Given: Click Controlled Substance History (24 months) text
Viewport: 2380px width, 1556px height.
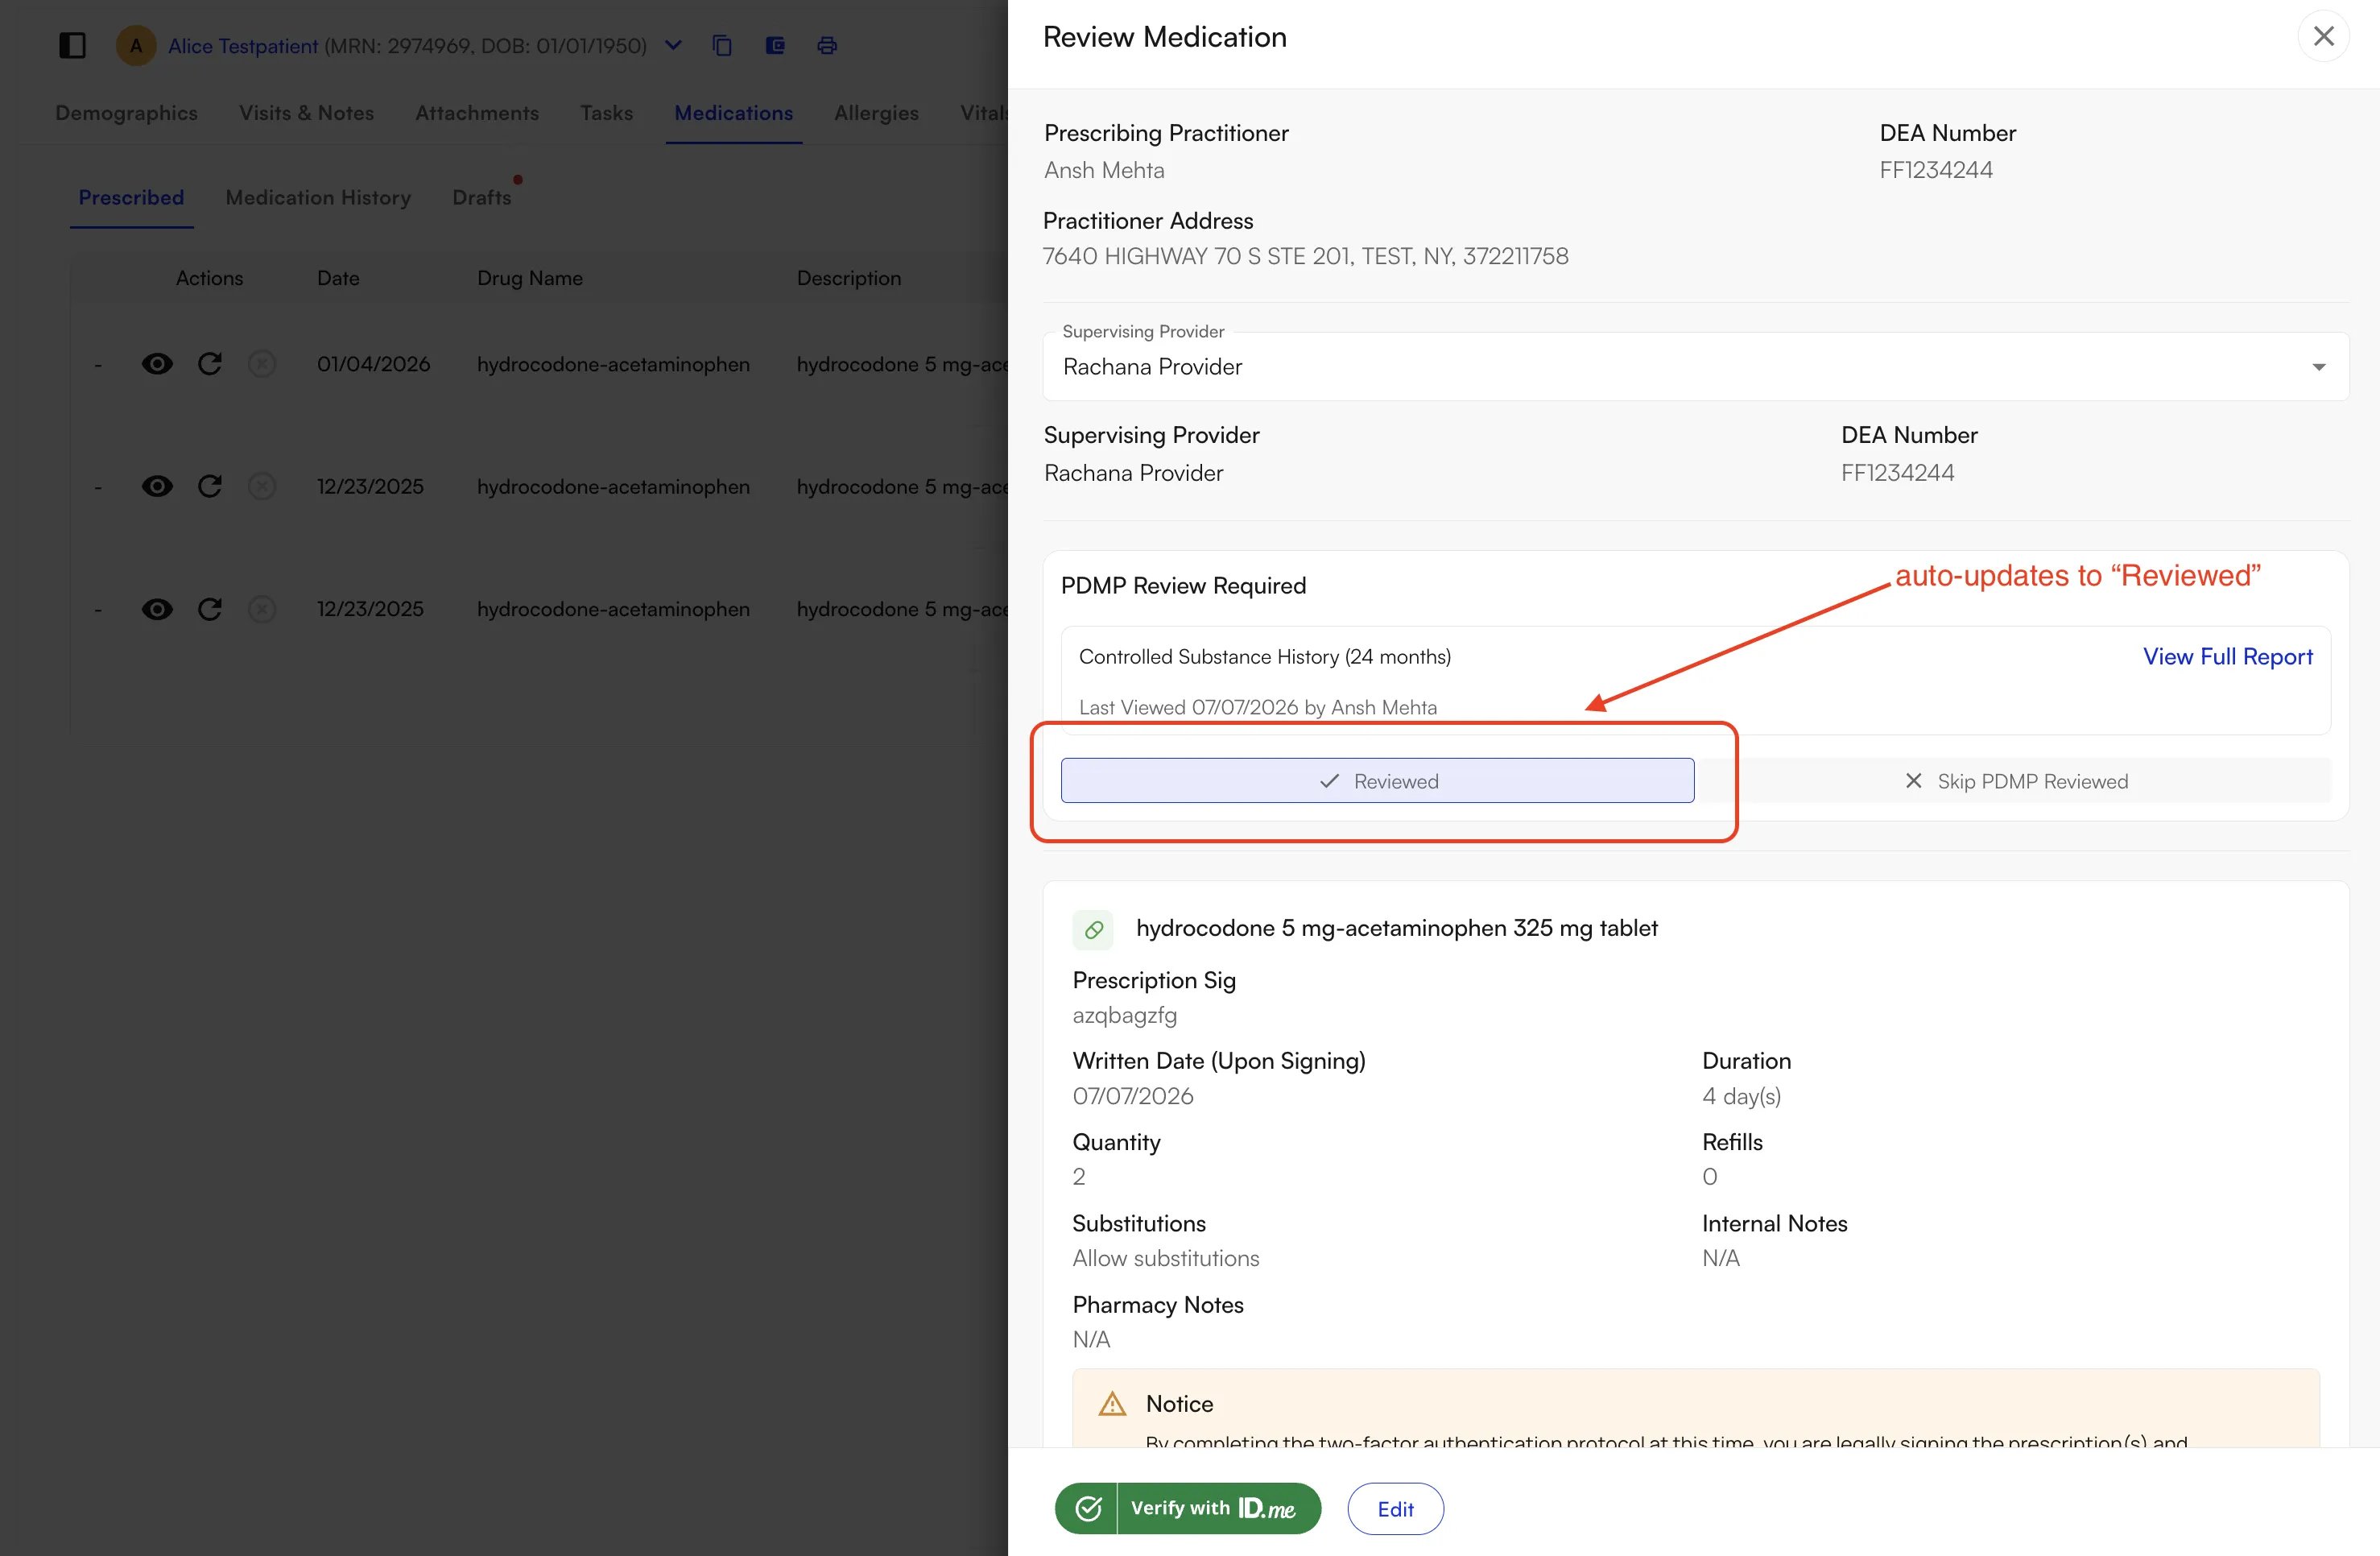Looking at the screenshot, I should pos(1265,656).
